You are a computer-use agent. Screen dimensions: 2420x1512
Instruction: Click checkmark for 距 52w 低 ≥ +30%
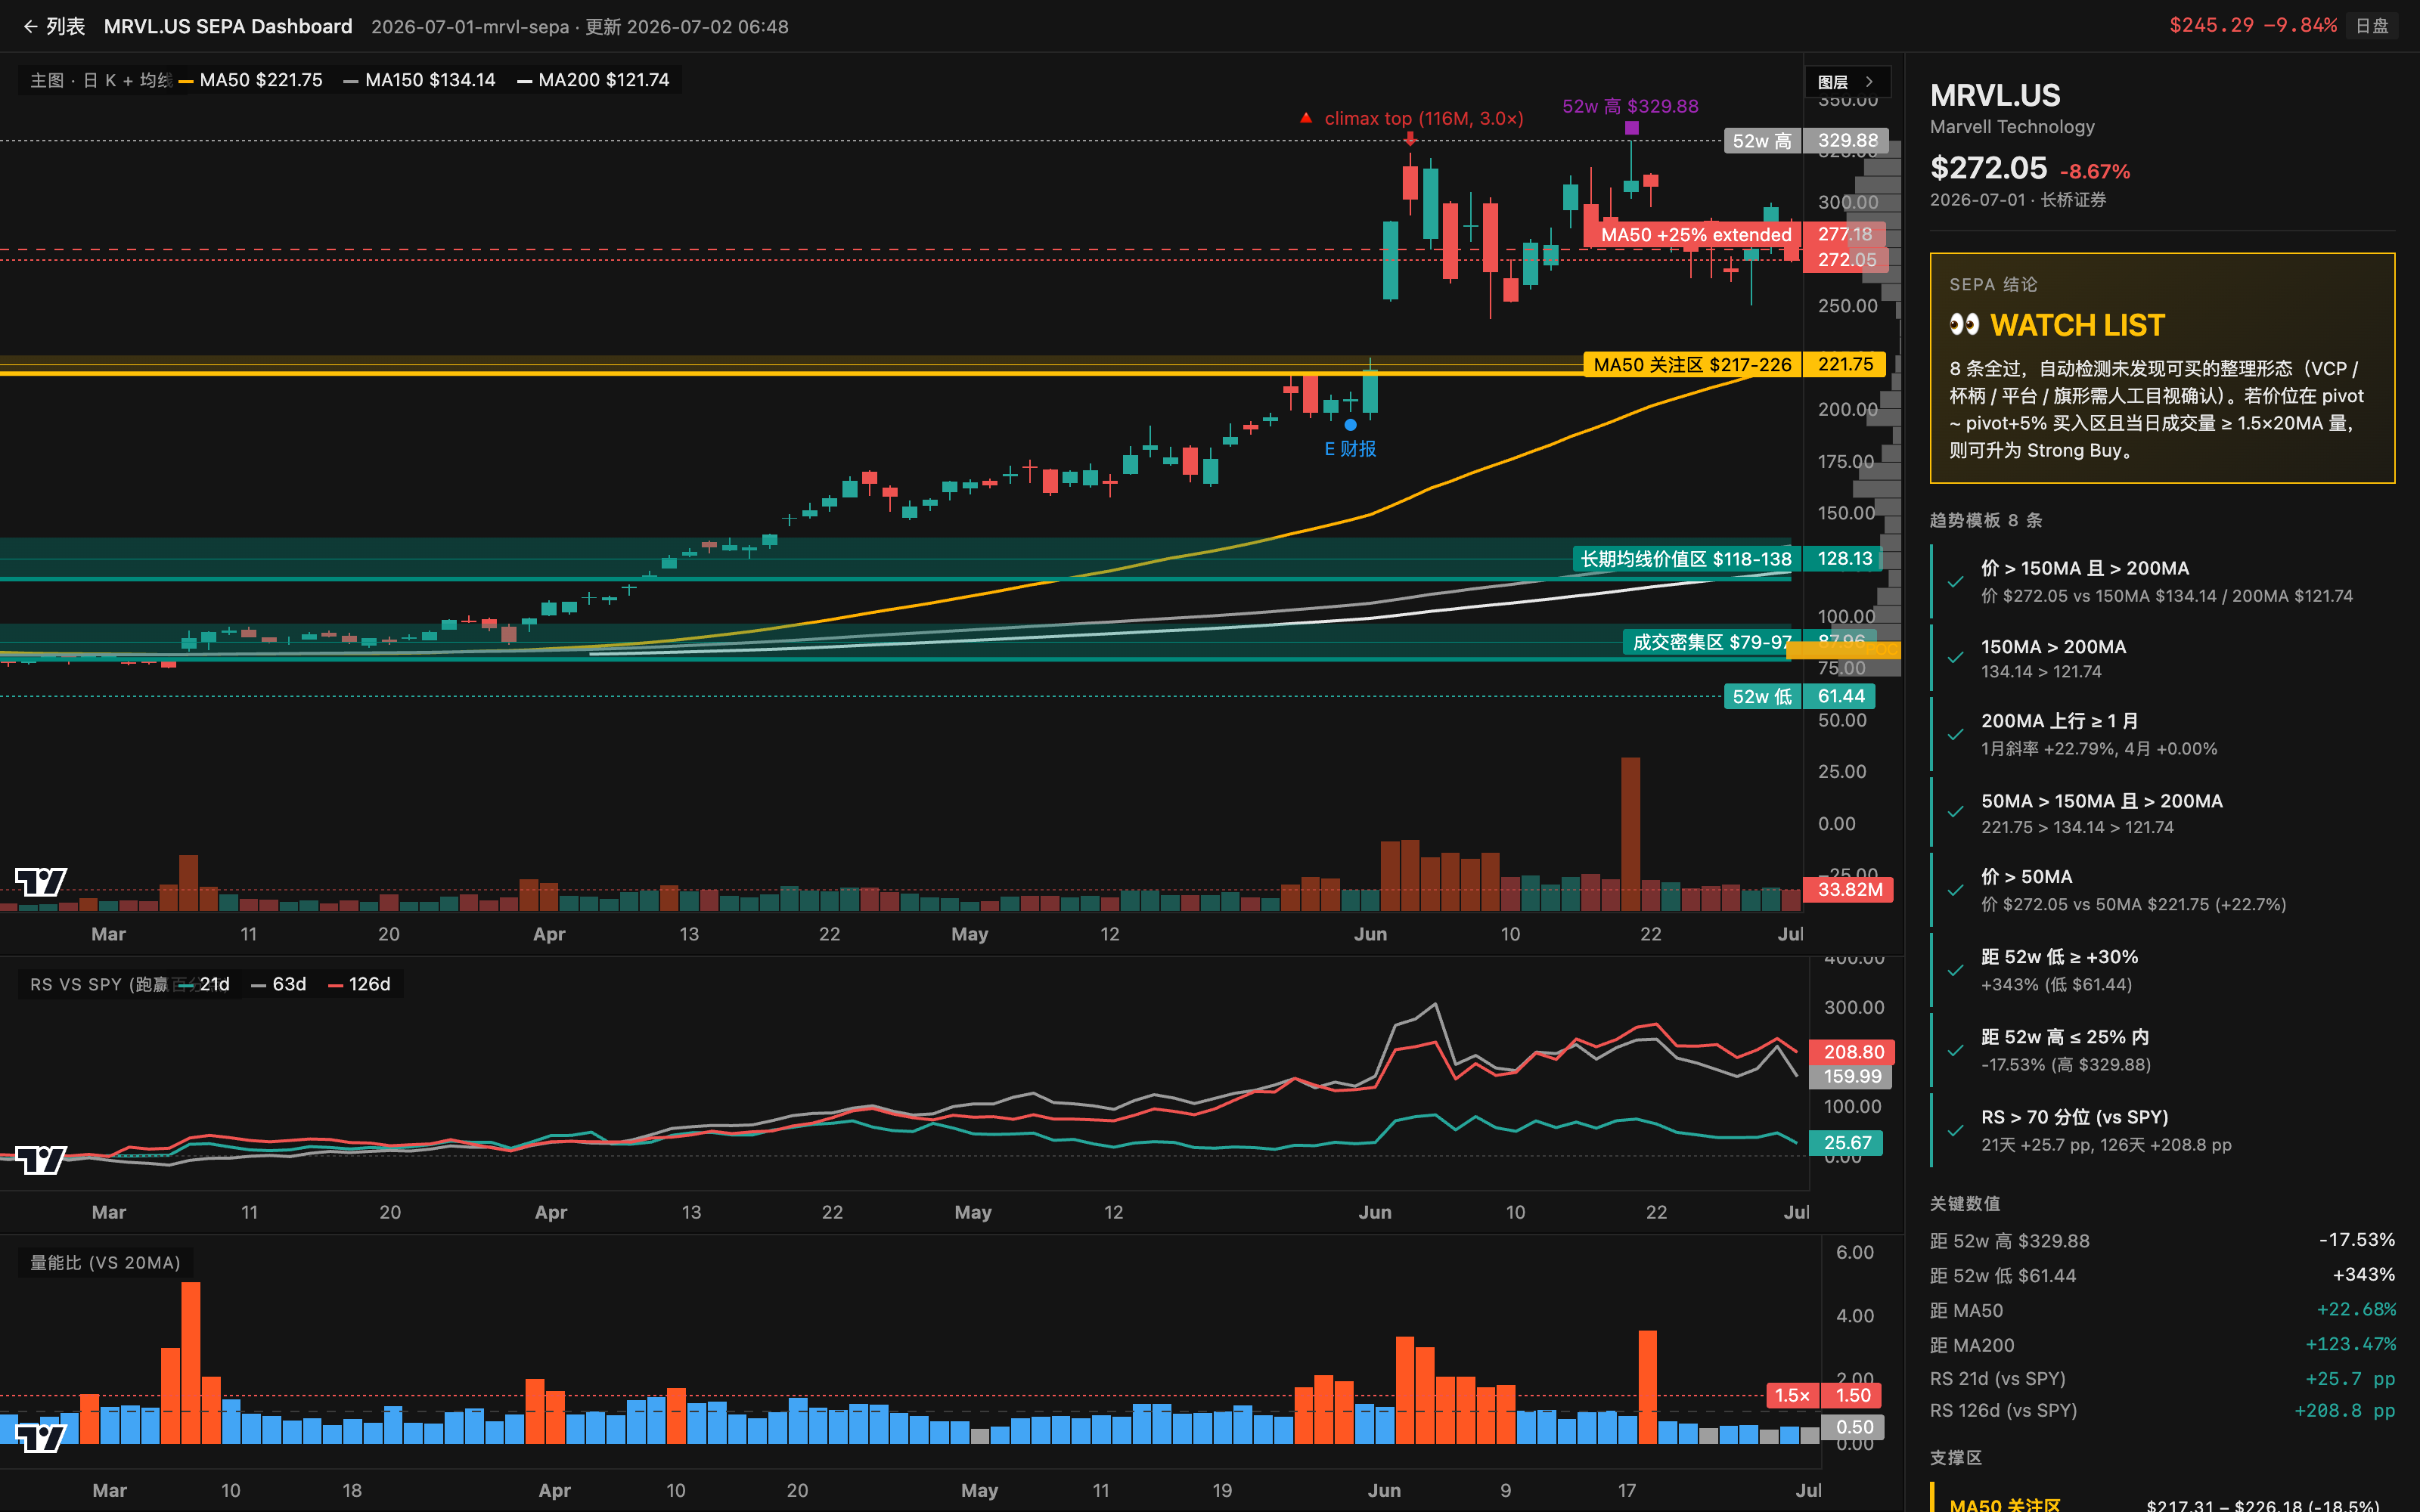click(1956, 970)
